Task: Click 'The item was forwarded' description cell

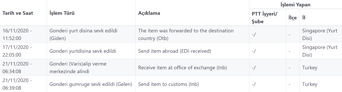Action: point(186,34)
